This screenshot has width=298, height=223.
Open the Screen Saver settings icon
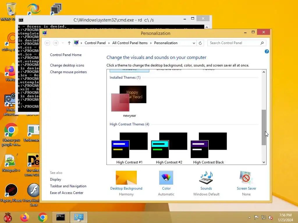(246, 178)
